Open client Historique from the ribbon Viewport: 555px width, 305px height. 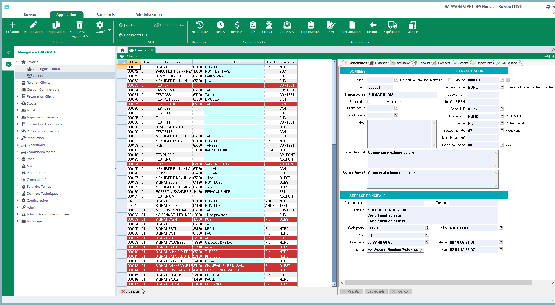click(x=199, y=25)
